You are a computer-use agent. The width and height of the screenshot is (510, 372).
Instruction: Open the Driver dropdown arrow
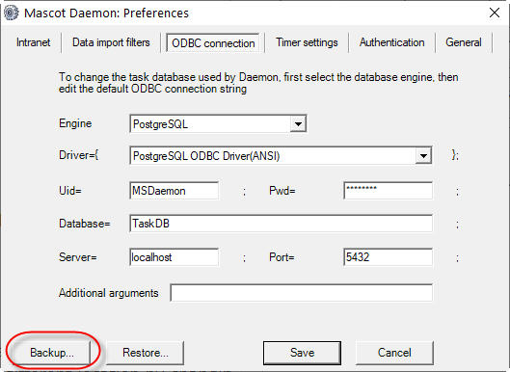pyautogui.click(x=423, y=156)
